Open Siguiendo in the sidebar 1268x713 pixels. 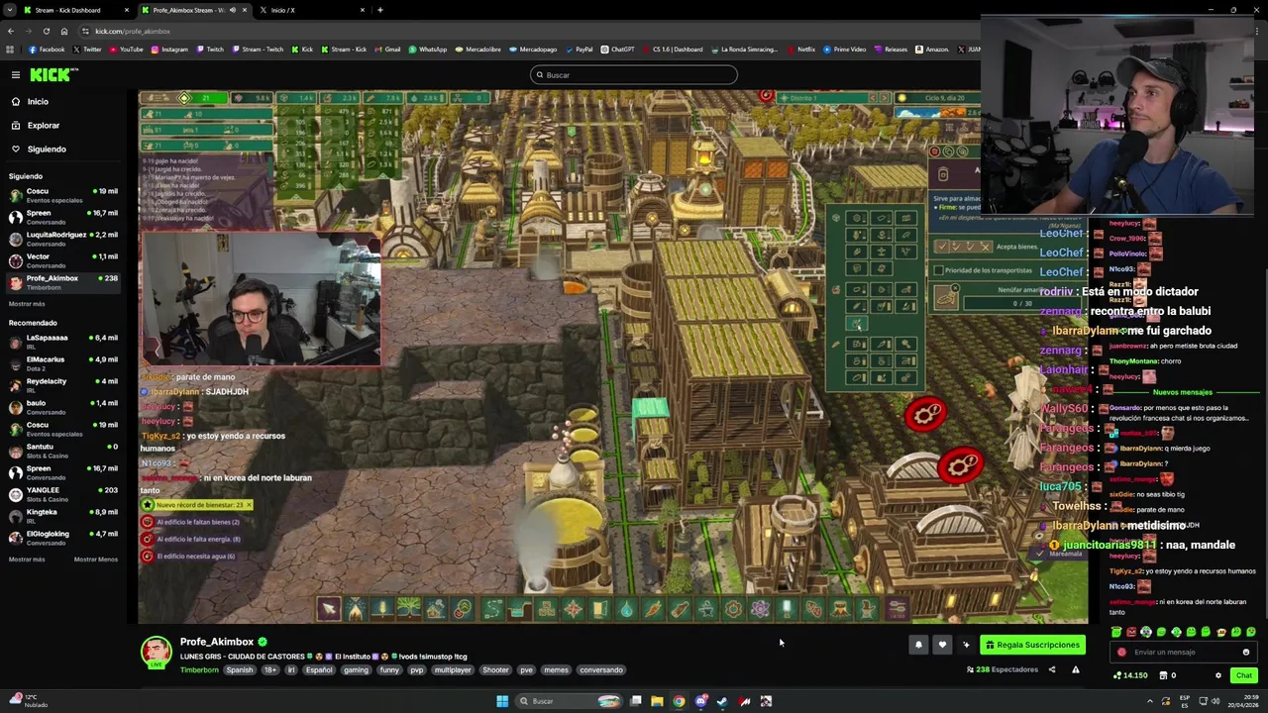pyautogui.click(x=47, y=150)
